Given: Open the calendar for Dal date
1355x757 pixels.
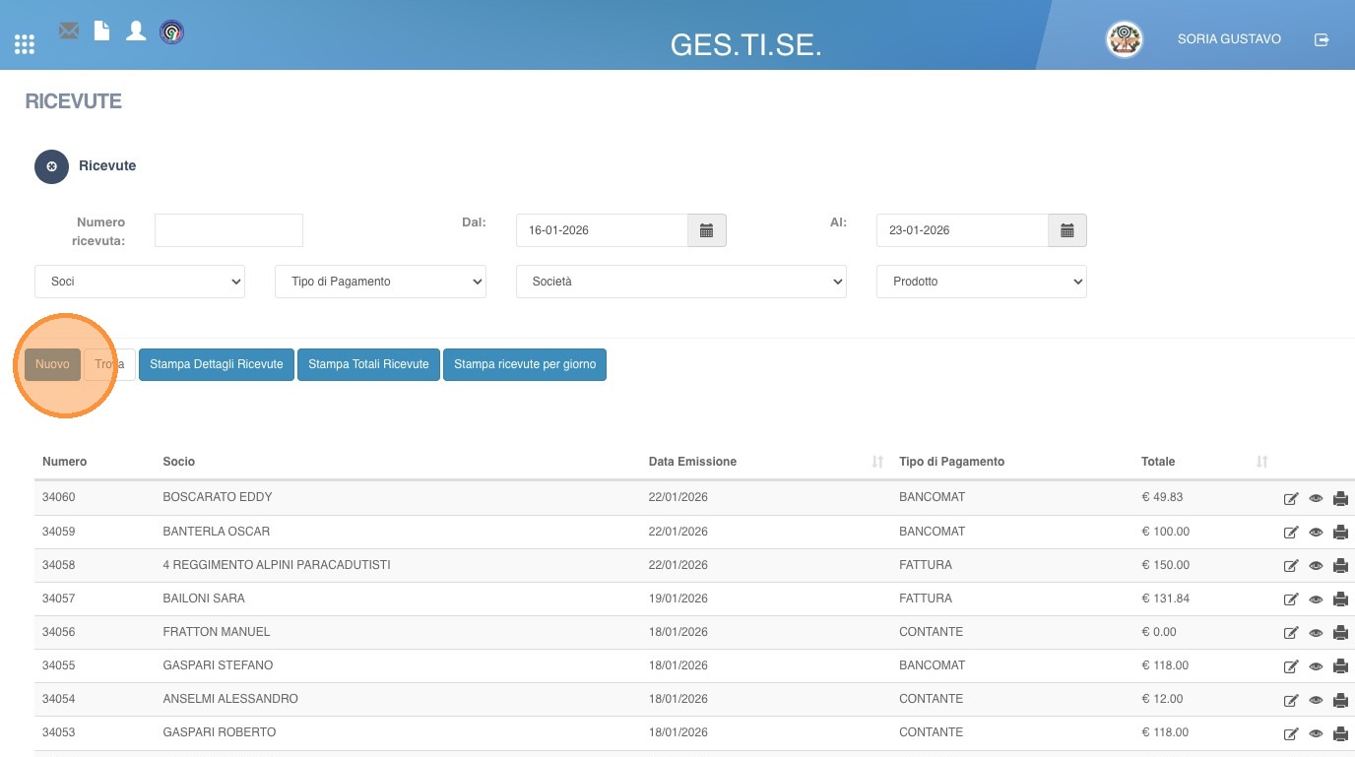Looking at the screenshot, I should [706, 230].
